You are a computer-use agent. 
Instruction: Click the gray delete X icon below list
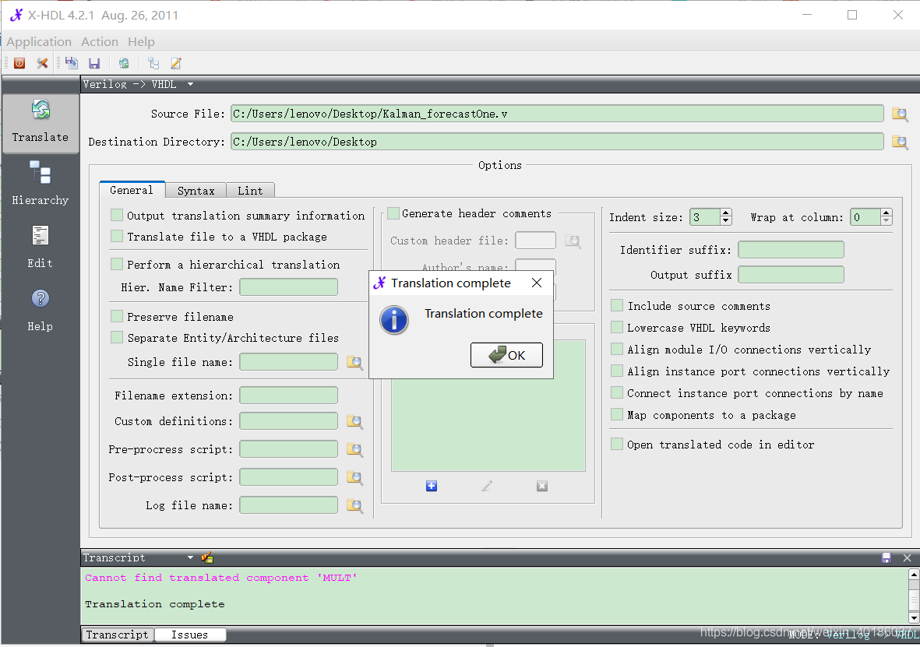tap(542, 487)
